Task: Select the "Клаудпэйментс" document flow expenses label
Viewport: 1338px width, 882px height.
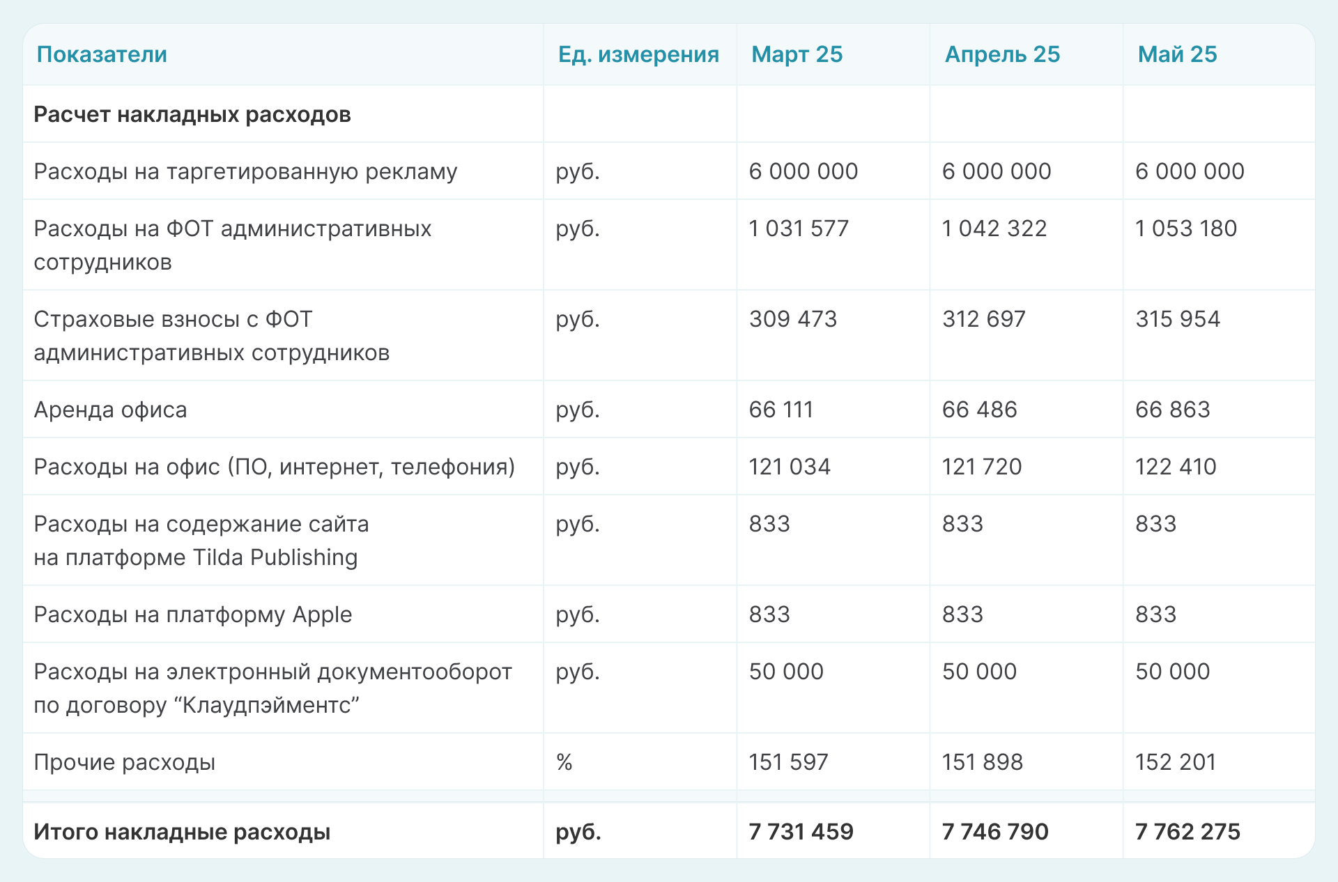Action: [x=272, y=688]
